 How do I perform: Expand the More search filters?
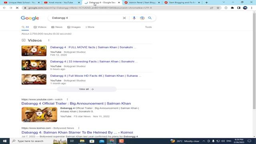pyautogui.click(x=90, y=27)
